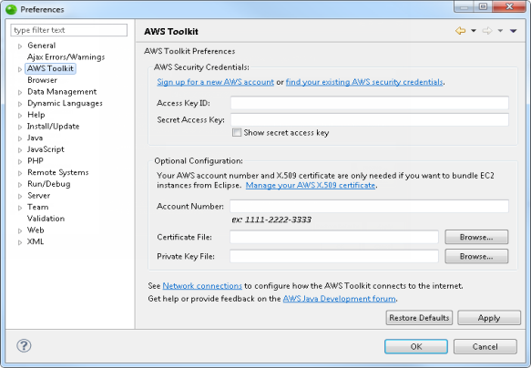This screenshot has height=368, width=531.
Task: Click the grayed forward navigation arrow
Action: (x=487, y=31)
